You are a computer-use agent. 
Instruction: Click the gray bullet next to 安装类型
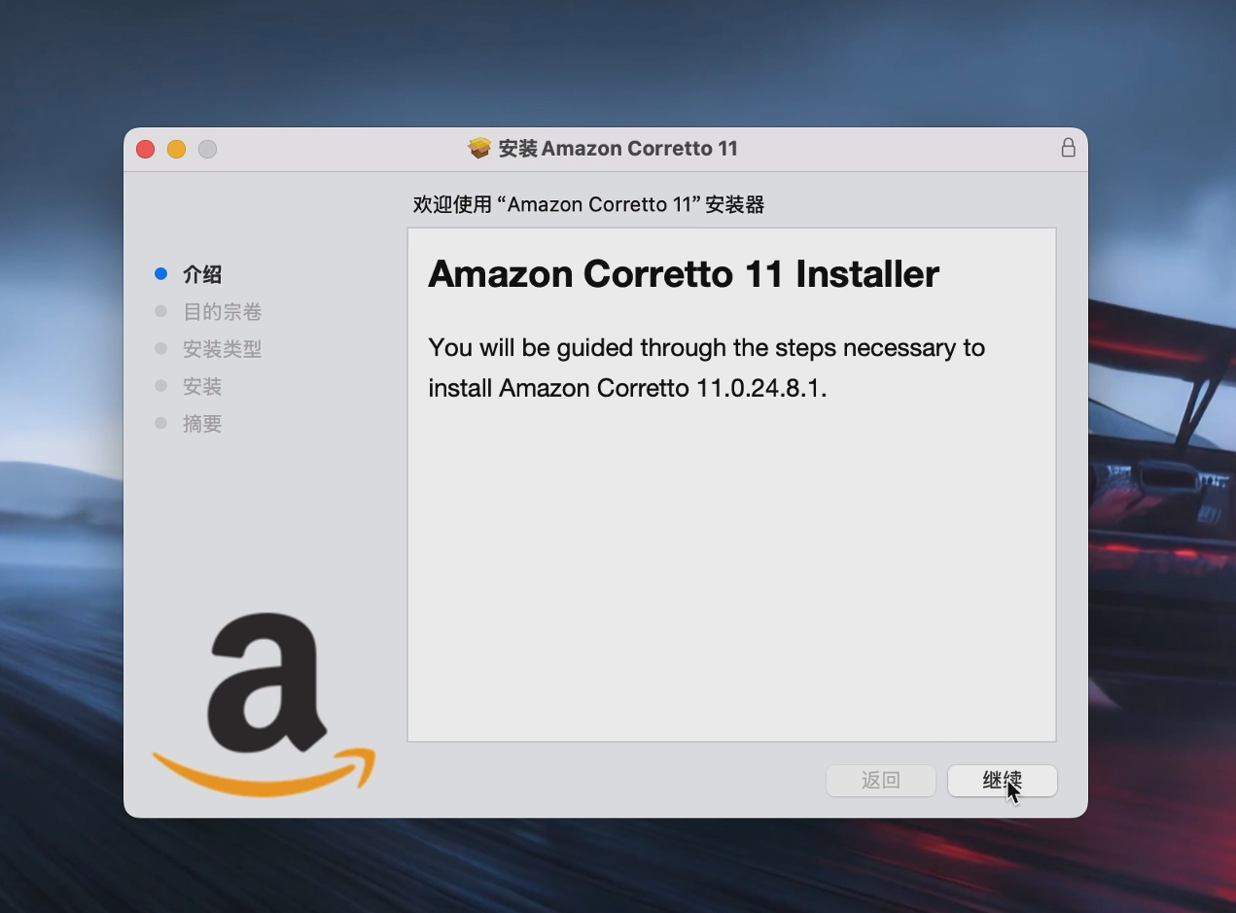point(161,348)
